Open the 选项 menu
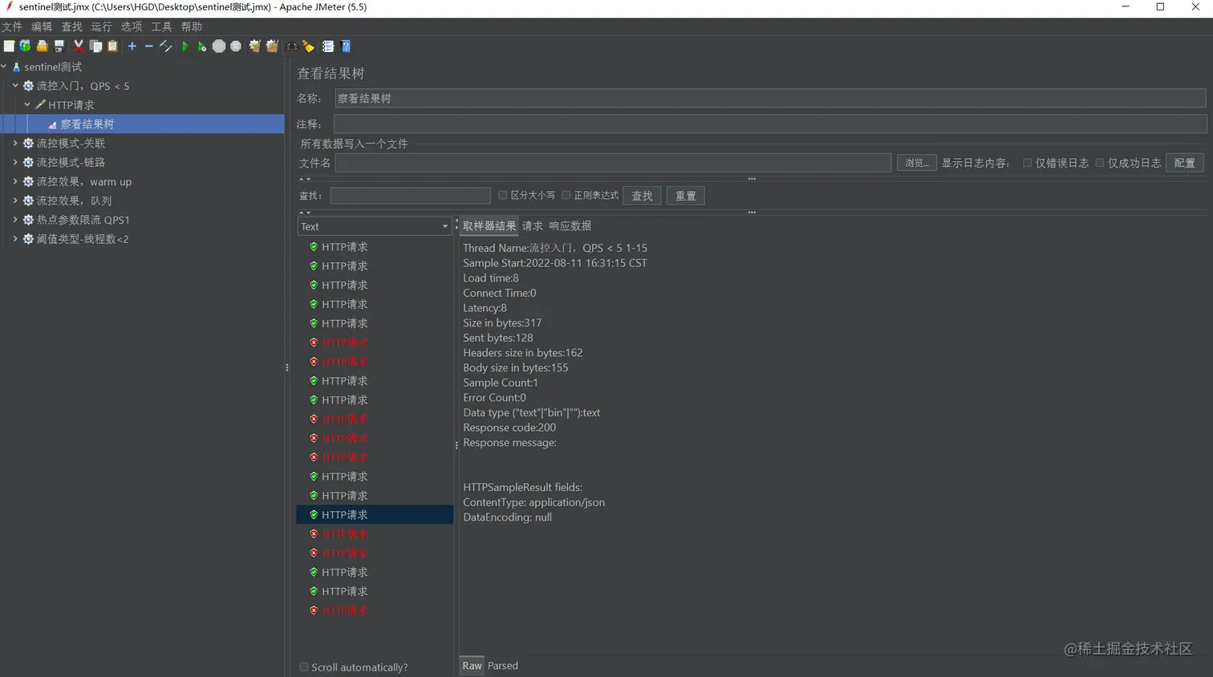 (132, 26)
